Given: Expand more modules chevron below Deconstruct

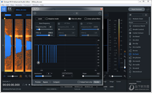Looking at the screenshot, I should 130,77.
